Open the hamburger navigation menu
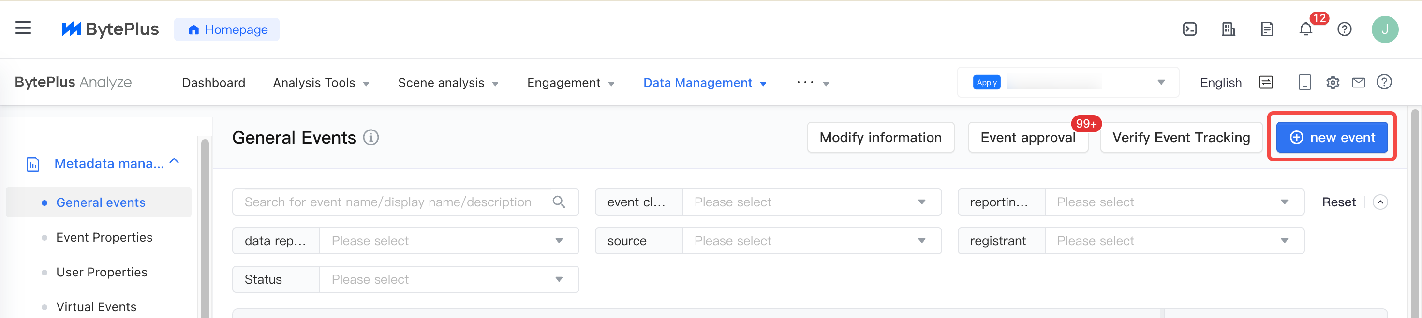Image resolution: width=1422 pixels, height=318 pixels. tap(23, 28)
